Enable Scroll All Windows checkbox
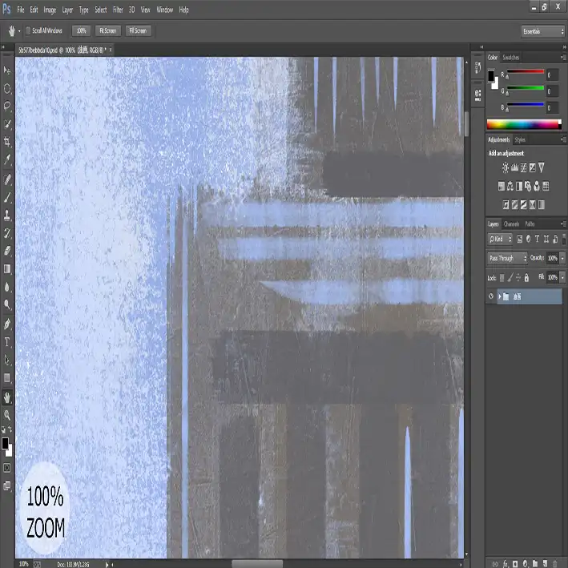 (x=28, y=30)
